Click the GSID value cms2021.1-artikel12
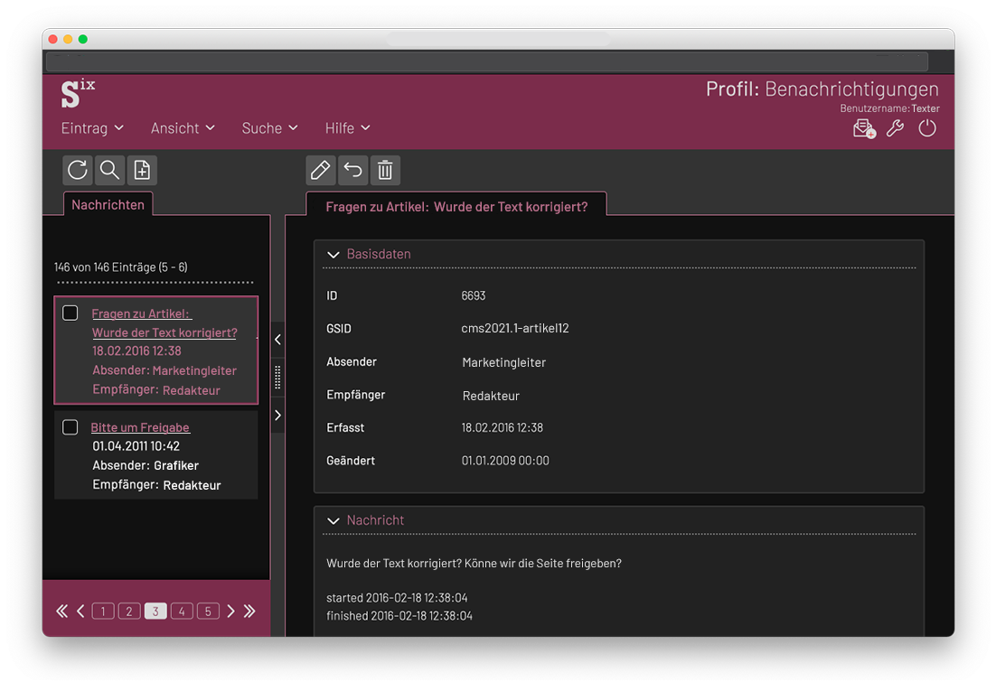Image resolution: width=996 pixels, height=692 pixels. pos(515,328)
